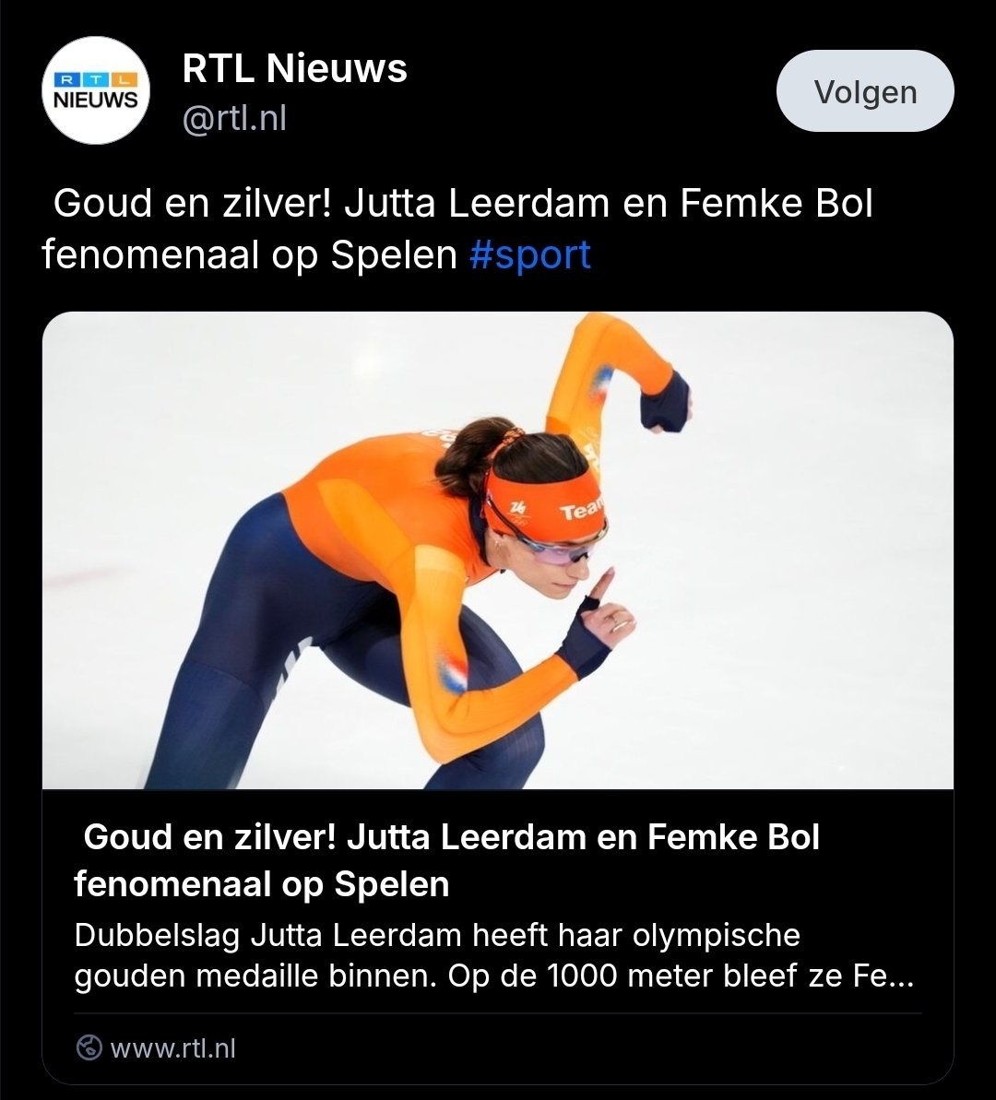
Task: Open the #sport hashtag
Action: point(529,255)
